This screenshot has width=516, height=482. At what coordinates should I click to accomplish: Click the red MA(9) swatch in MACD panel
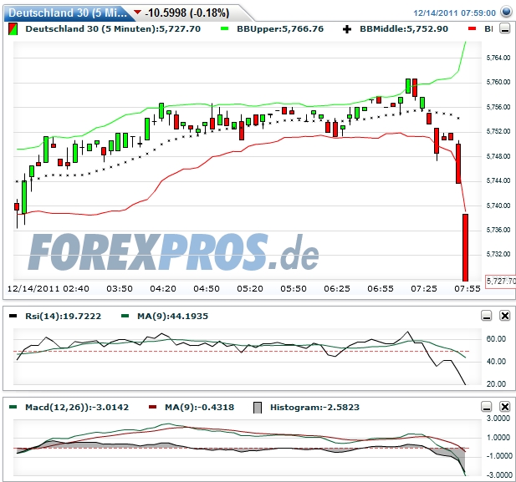tap(153, 407)
